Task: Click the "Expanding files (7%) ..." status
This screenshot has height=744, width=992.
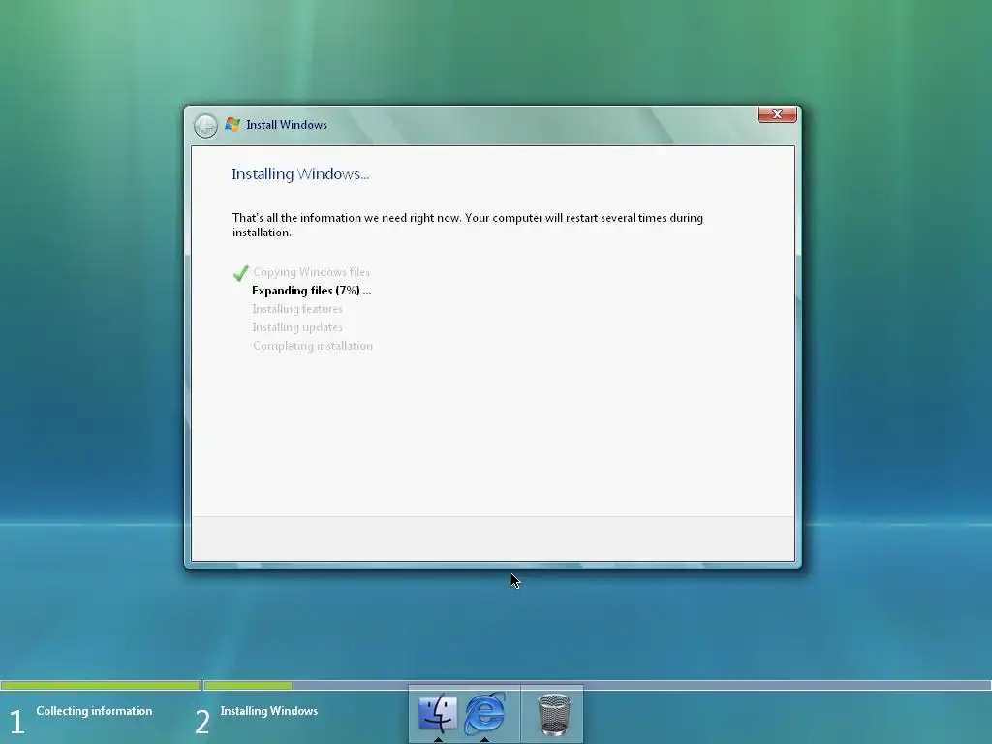Action: point(311,291)
